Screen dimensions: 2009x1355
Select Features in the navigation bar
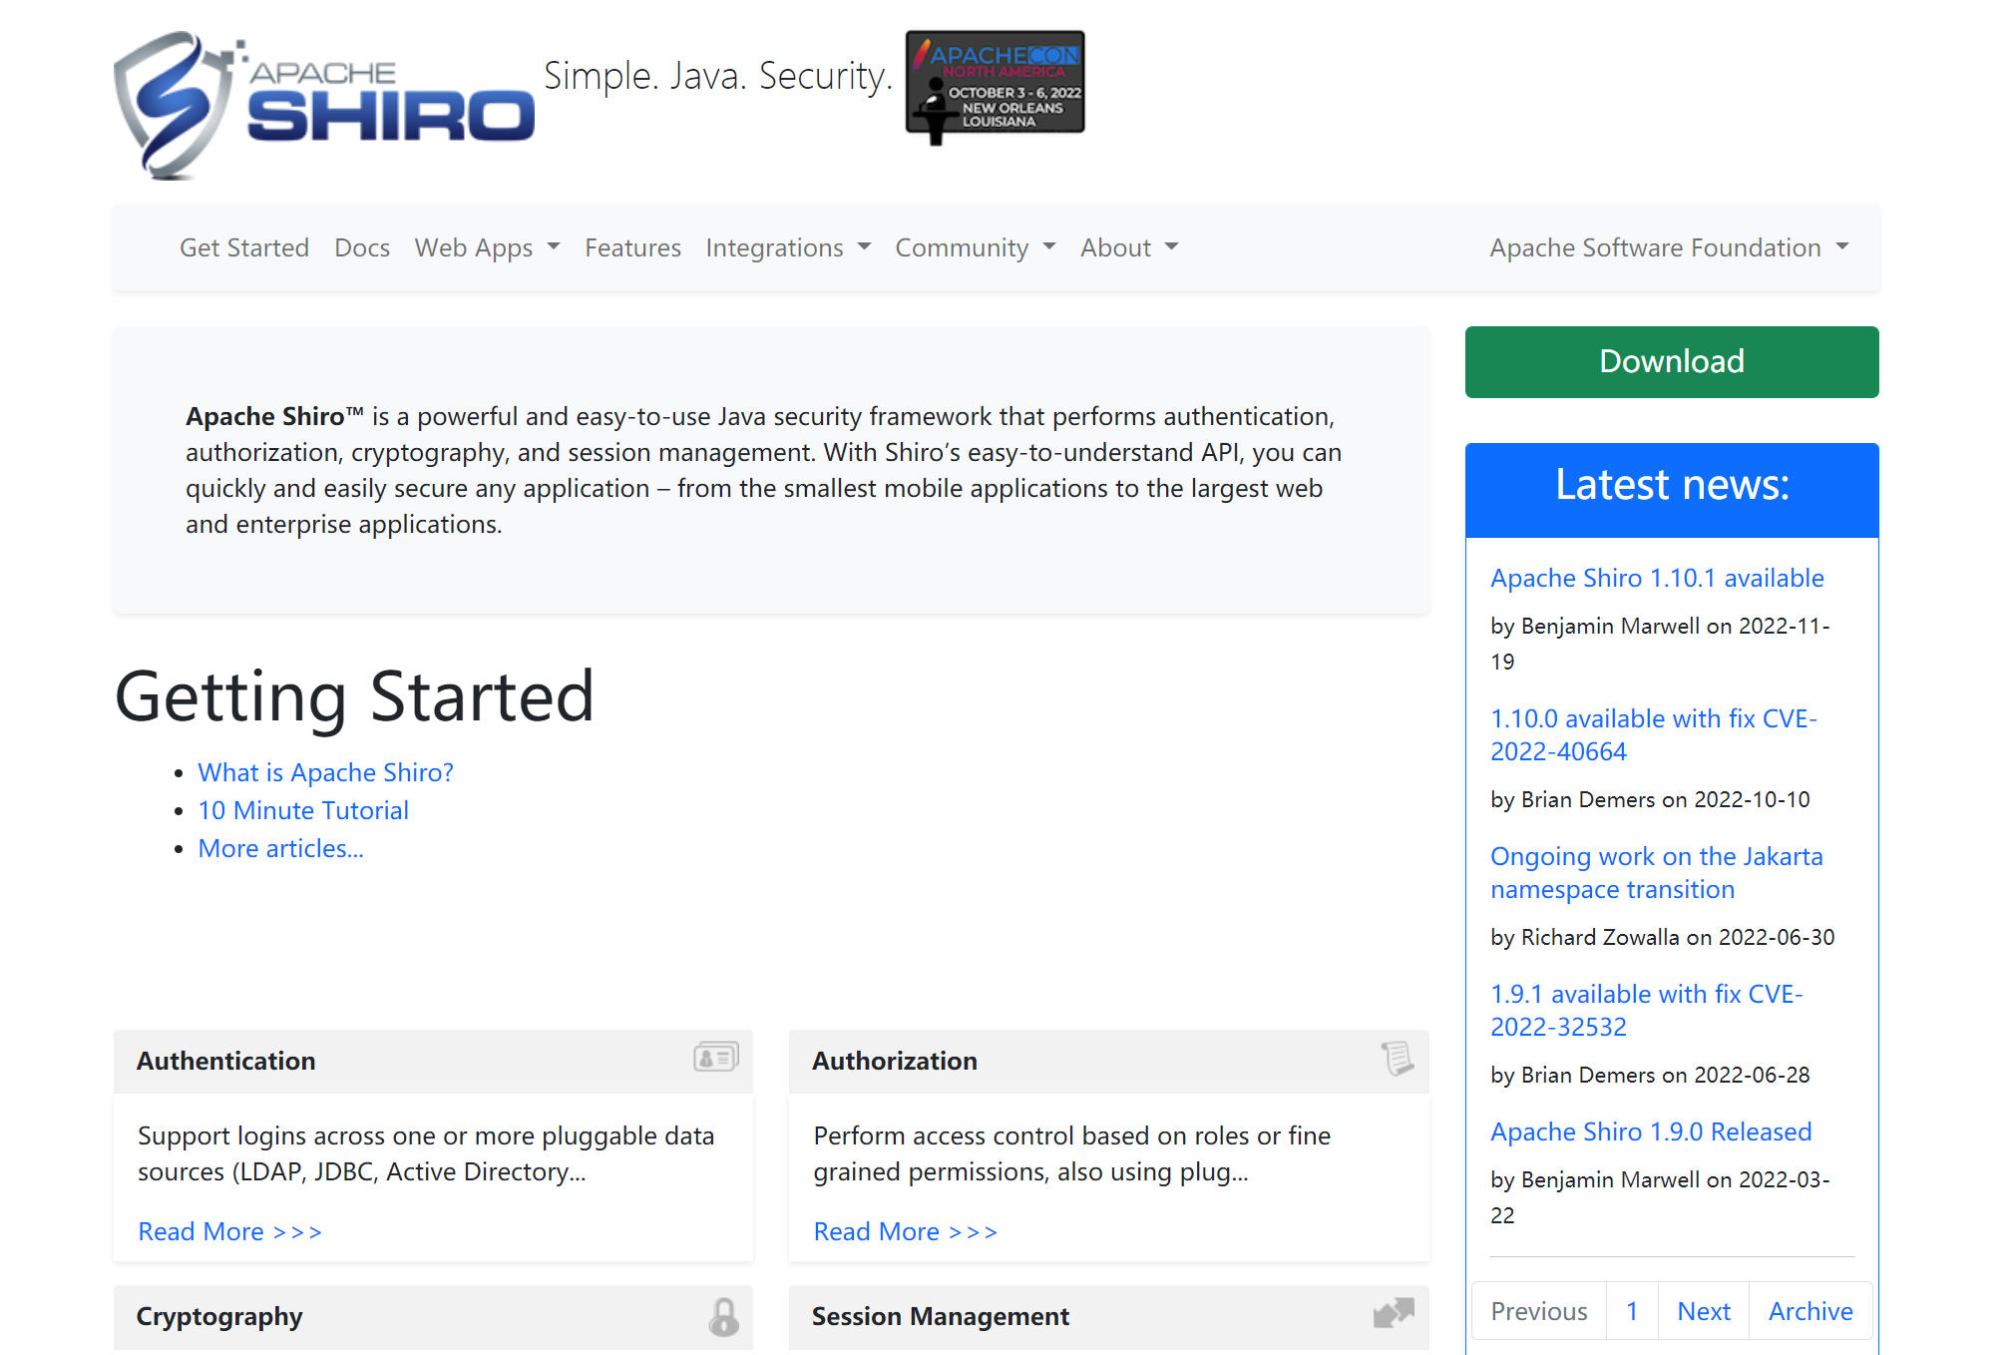coord(632,247)
